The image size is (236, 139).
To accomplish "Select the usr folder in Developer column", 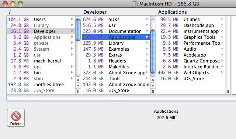I will click(116, 25).
